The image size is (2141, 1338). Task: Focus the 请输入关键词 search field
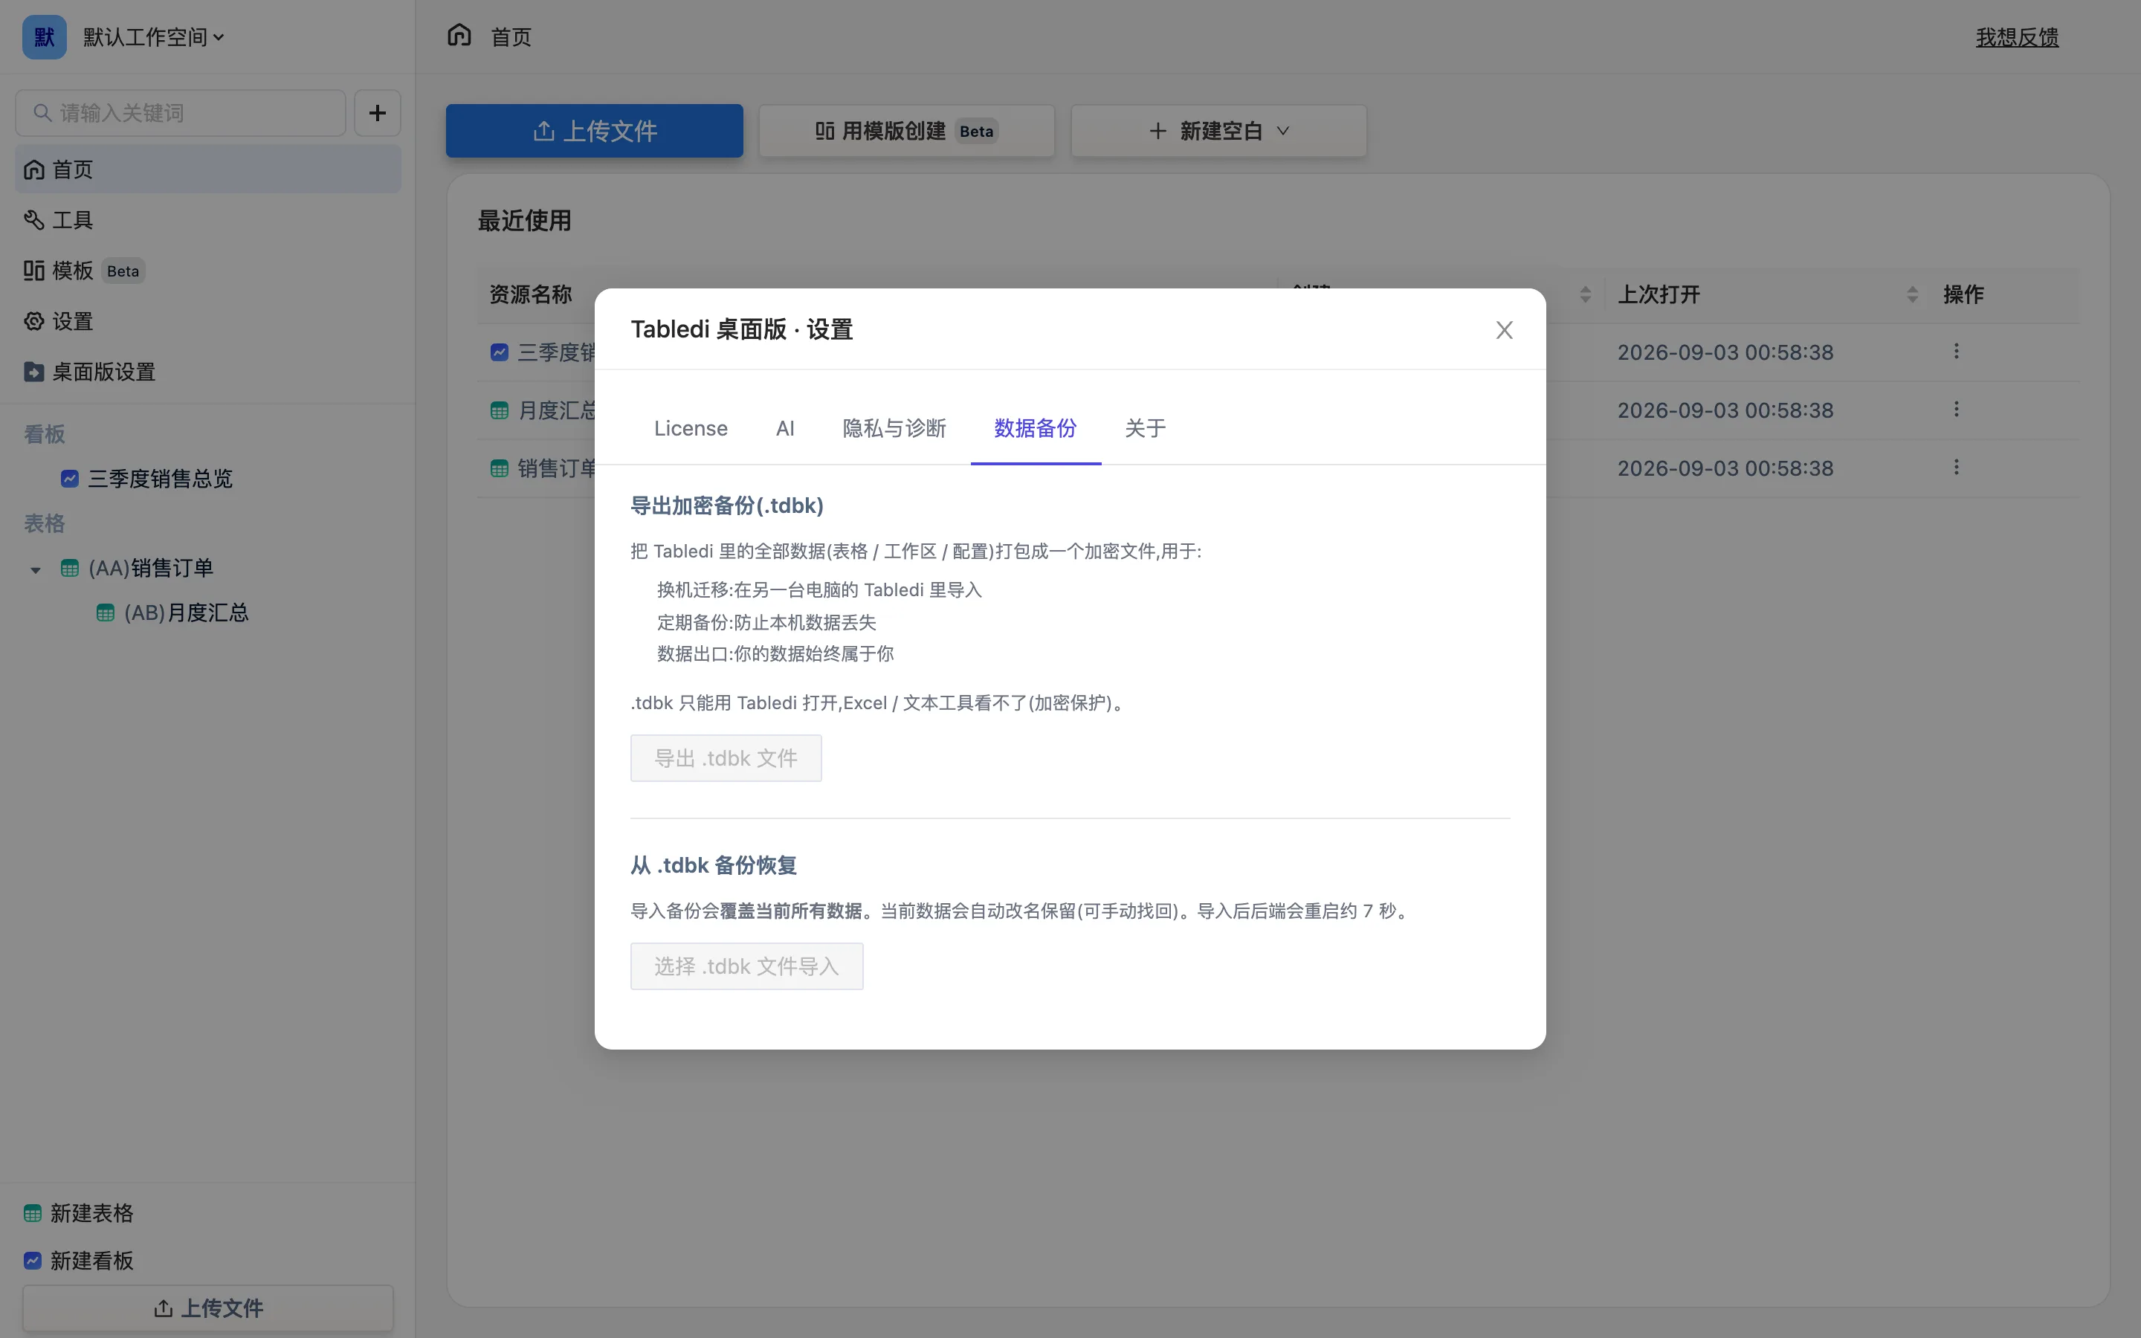tap(181, 112)
